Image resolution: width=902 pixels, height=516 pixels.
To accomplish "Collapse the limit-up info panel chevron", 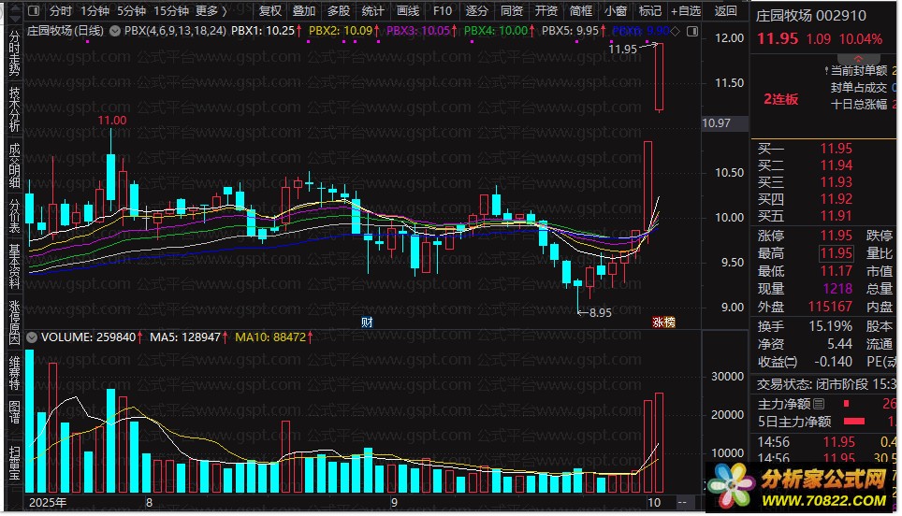I will click(858, 59).
